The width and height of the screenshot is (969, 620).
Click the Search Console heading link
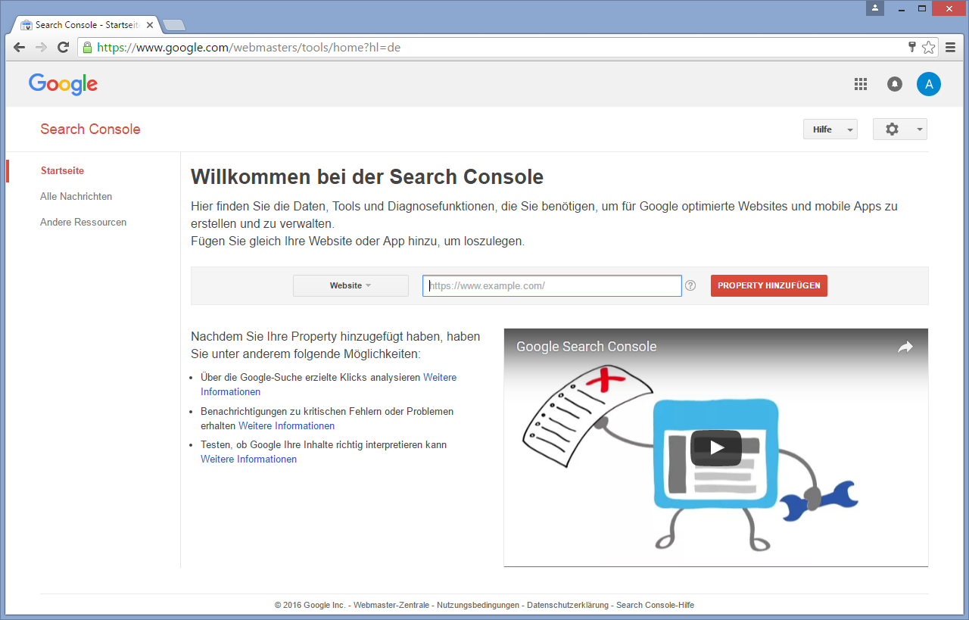point(90,129)
